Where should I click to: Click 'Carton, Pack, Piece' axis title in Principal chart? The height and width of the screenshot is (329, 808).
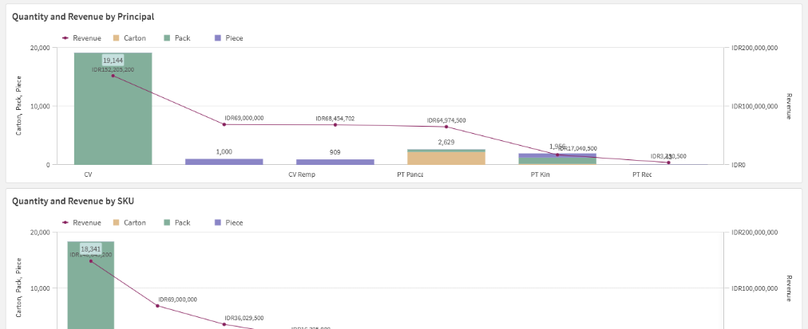pyautogui.click(x=18, y=105)
